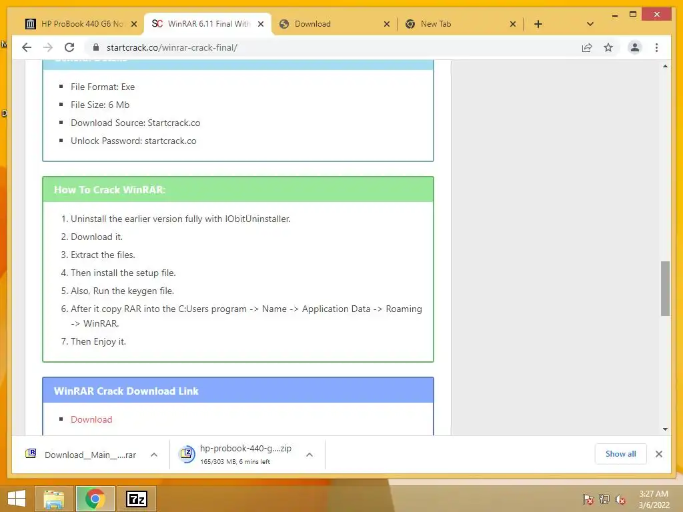Click the Chrome taskbar icon
This screenshot has height=512, width=683.
click(x=95, y=499)
